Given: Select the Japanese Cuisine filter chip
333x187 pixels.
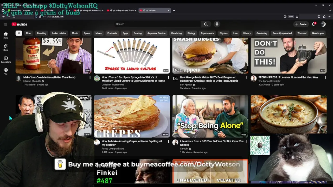Looking at the screenshot, I should (156, 33).
